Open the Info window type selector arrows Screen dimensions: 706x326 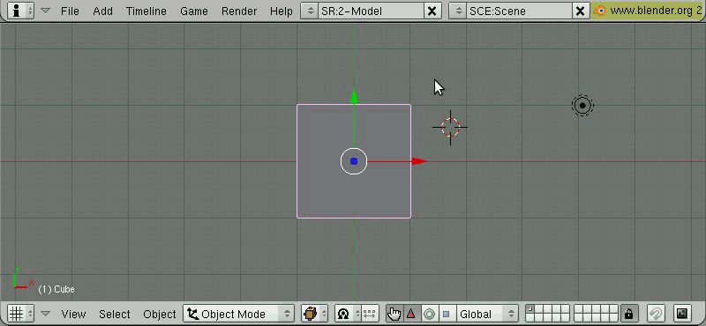pos(30,11)
